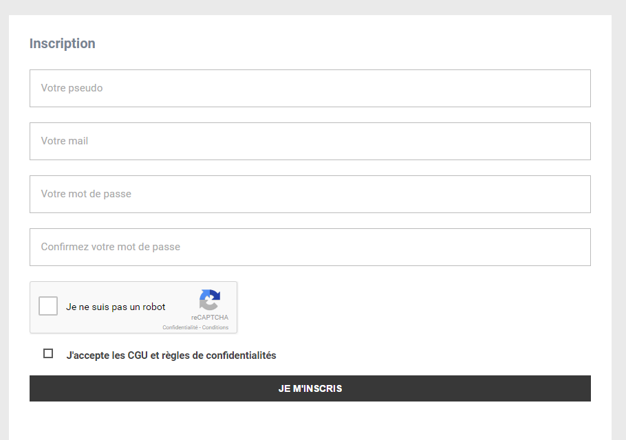Viewport: 626px width, 440px height.
Task: Click the Inscription heading
Action: (63, 43)
